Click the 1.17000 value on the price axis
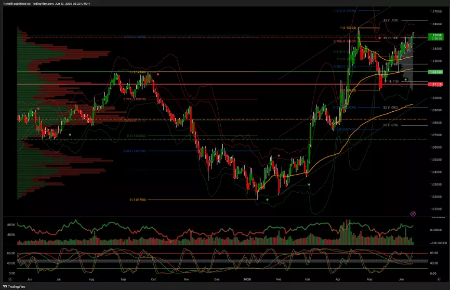Viewport: 450px width, 290px height. click(x=435, y=11)
